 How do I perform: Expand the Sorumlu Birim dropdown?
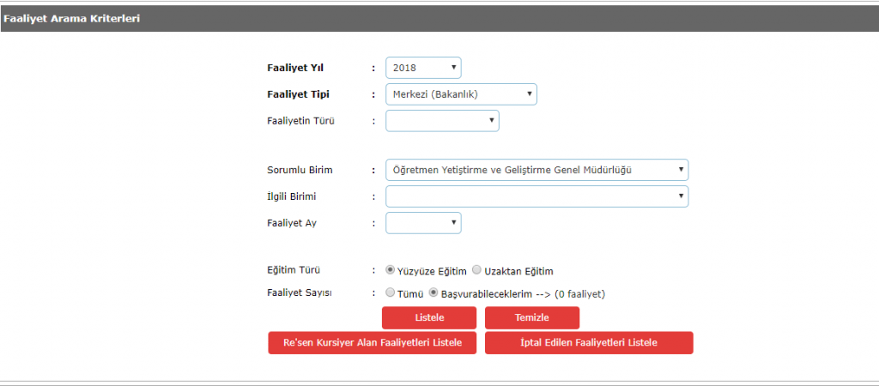pos(536,170)
